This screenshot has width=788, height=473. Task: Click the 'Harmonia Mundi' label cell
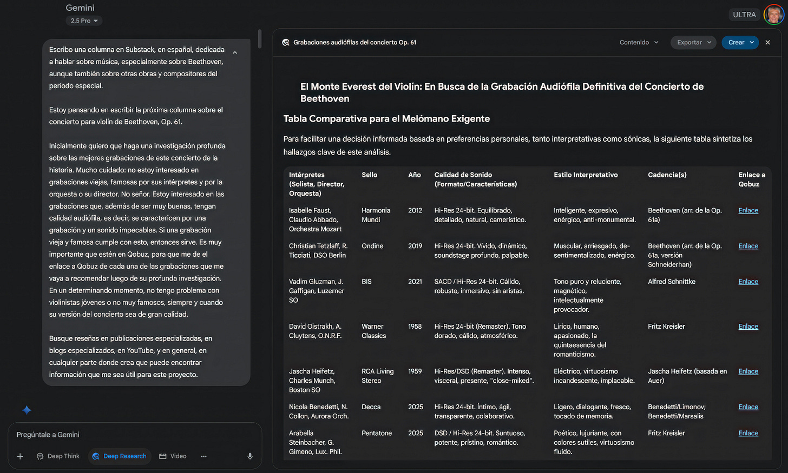click(x=376, y=215)
